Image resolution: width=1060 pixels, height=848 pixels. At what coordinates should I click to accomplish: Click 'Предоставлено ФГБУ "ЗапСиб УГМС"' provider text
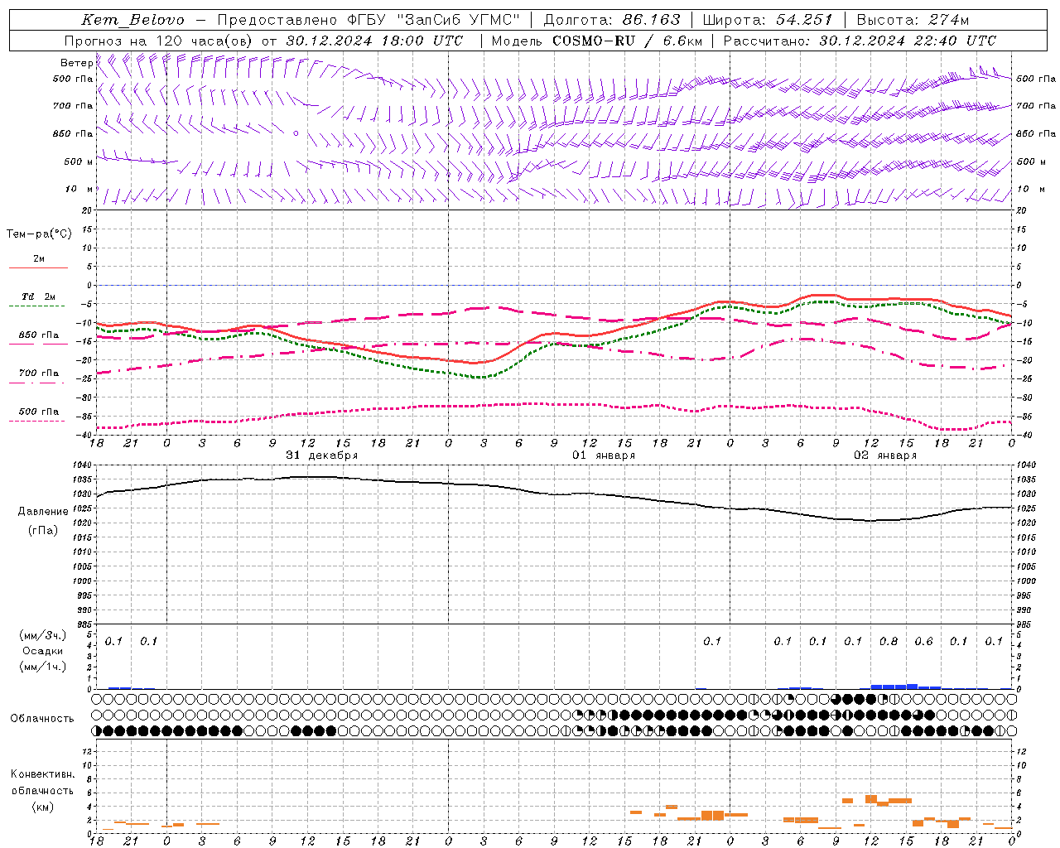tap(369, 20)
